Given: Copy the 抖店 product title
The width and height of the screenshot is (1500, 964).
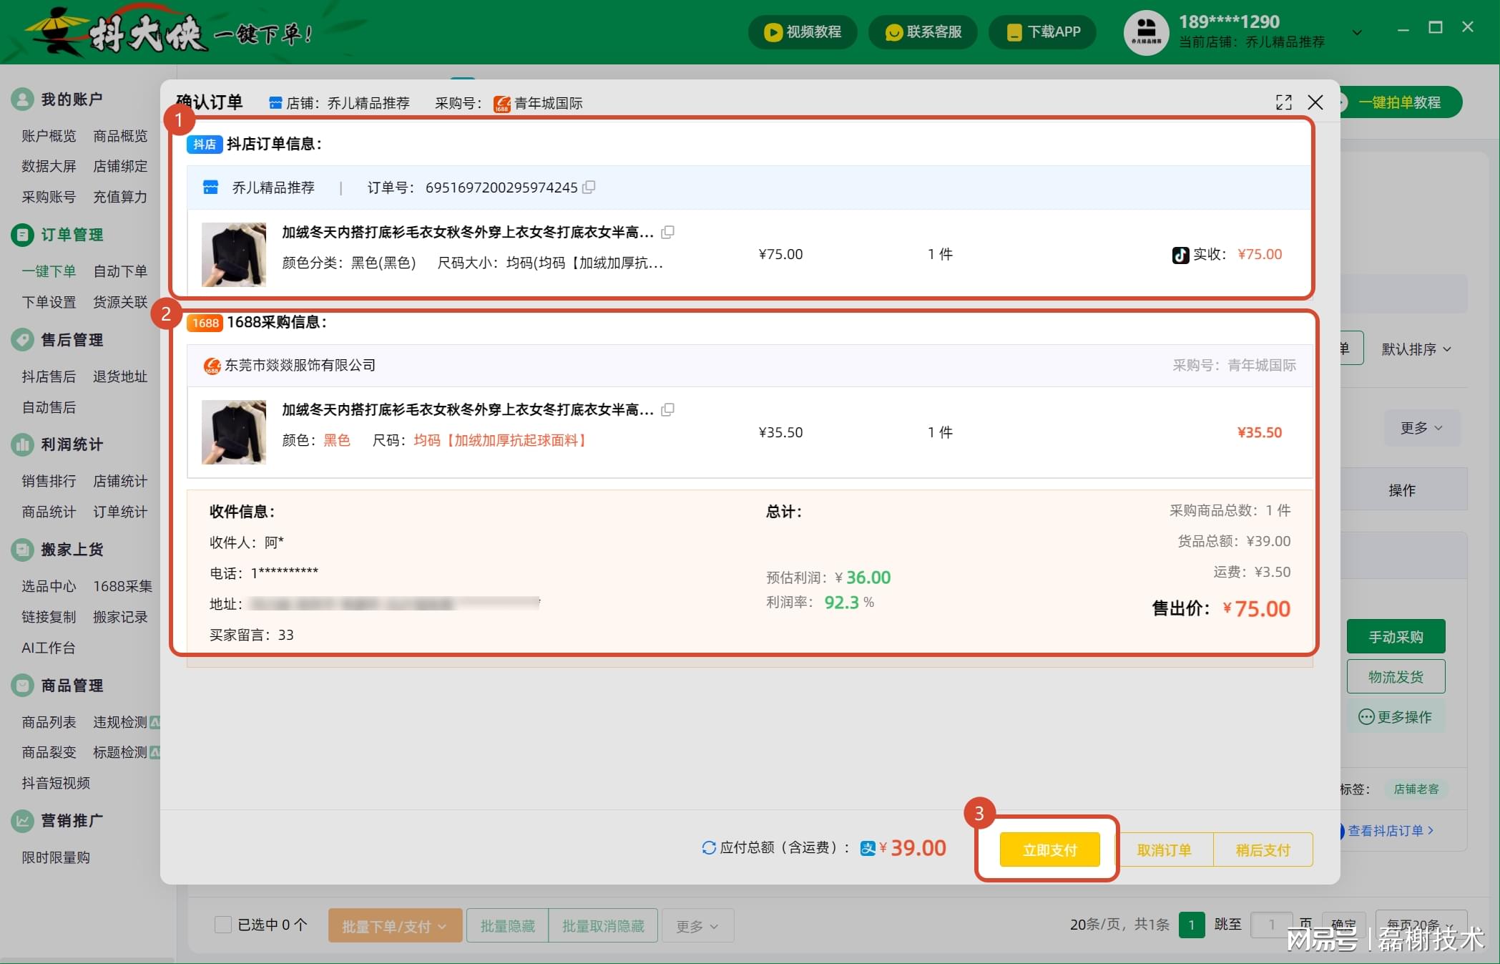Looking at the screenshot, I should [x=667, y=232].
